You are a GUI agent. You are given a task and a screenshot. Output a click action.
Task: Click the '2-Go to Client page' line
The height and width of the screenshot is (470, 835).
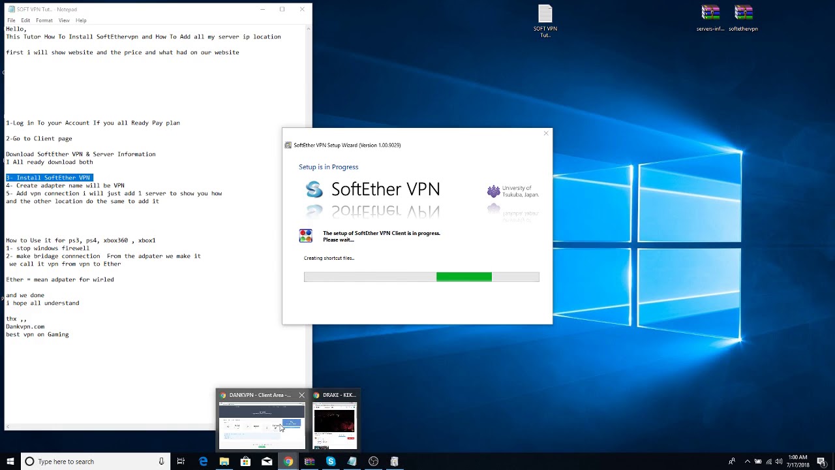click(x=39, y=138)
